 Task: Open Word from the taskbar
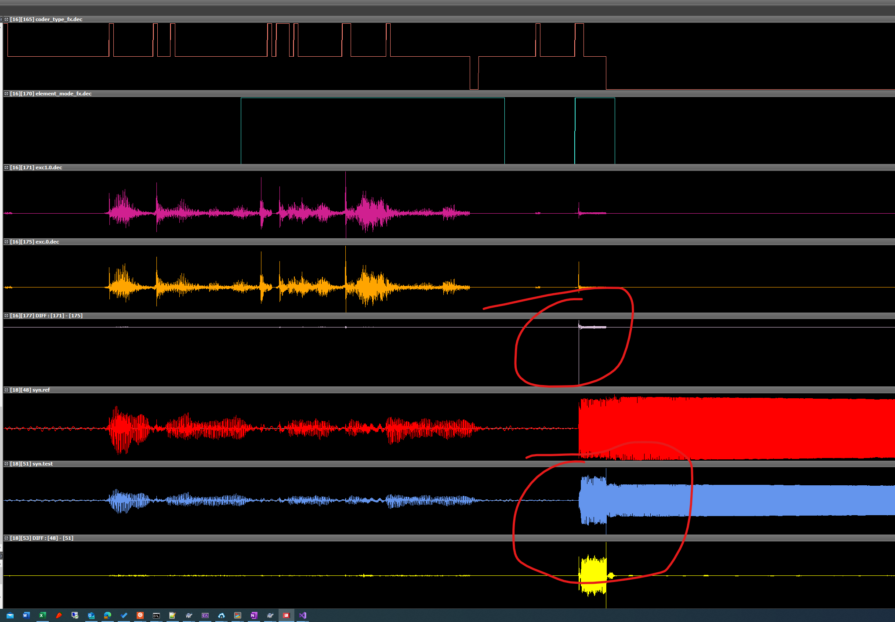[x=26, y=615]
